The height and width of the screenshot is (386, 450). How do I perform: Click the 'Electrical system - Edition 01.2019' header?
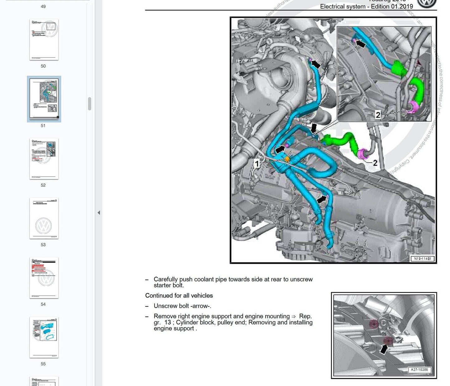tap(366, 6)
